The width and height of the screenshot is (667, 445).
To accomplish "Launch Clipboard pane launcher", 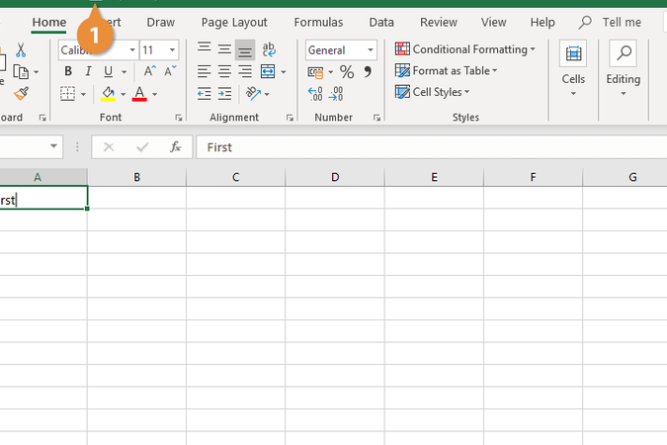I will pos(42,118).
